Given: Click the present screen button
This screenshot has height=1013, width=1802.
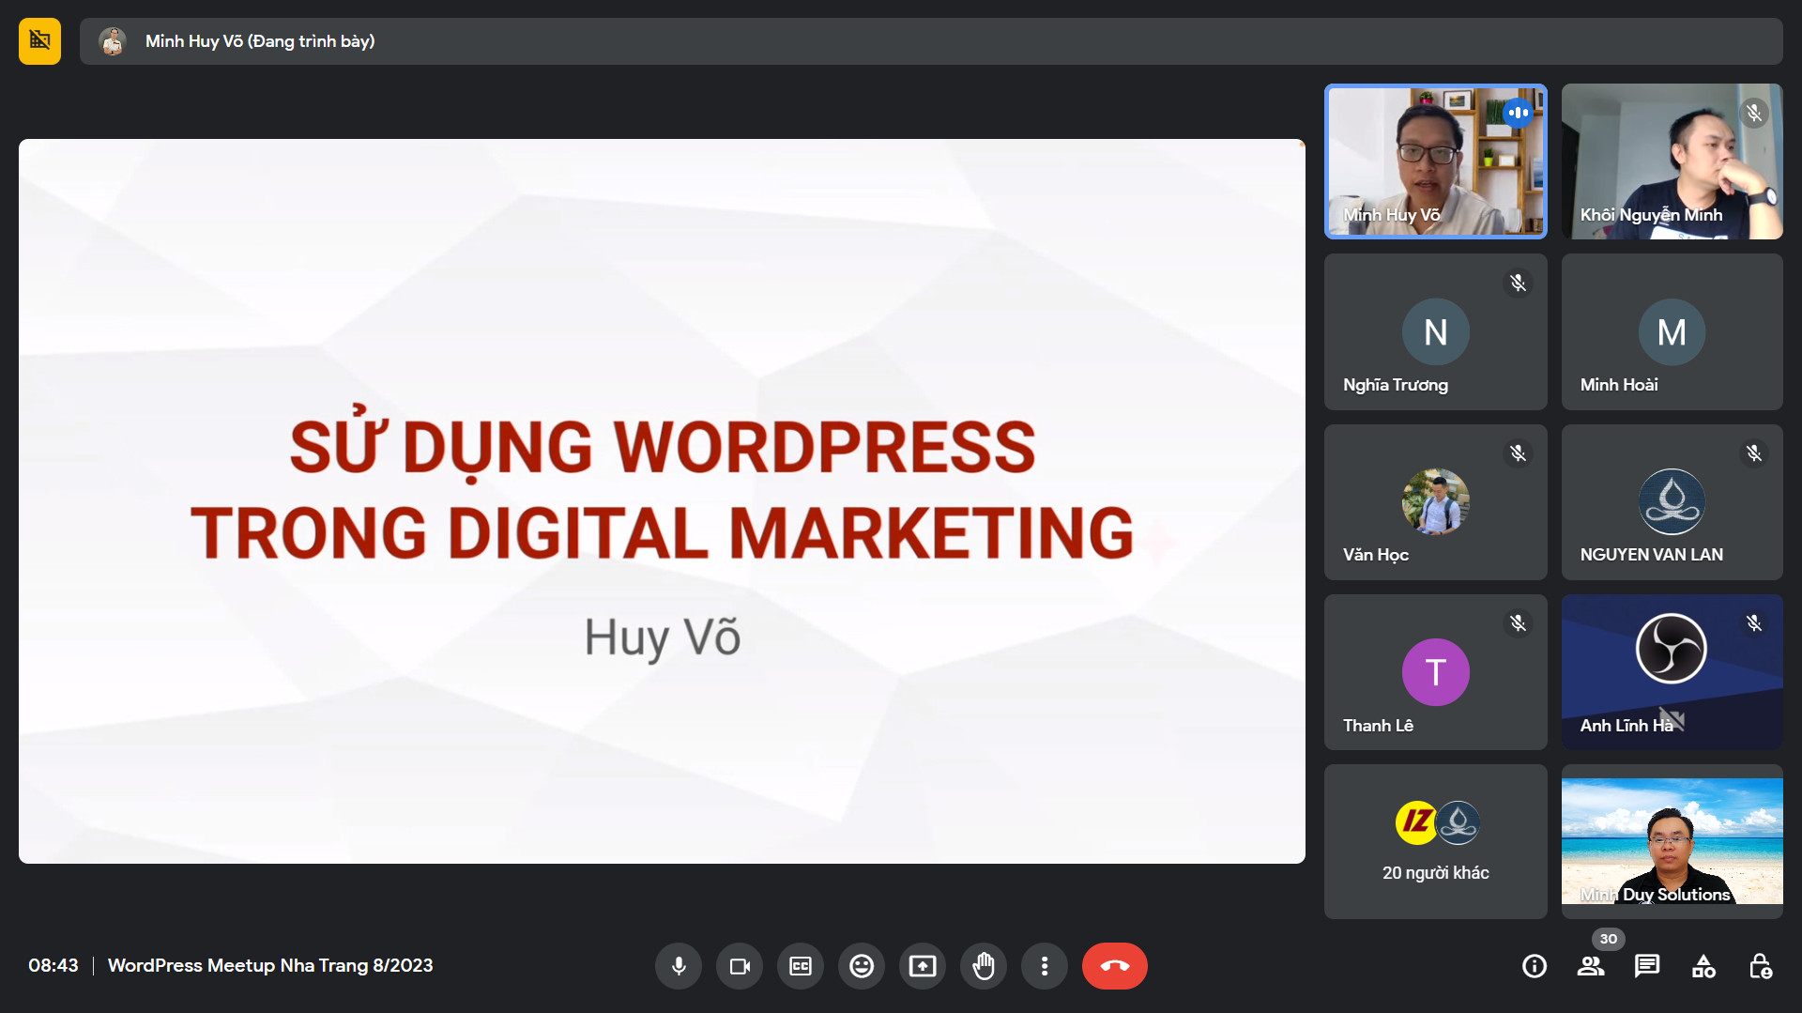Looking at the screenshot, I should click(923, 966).
